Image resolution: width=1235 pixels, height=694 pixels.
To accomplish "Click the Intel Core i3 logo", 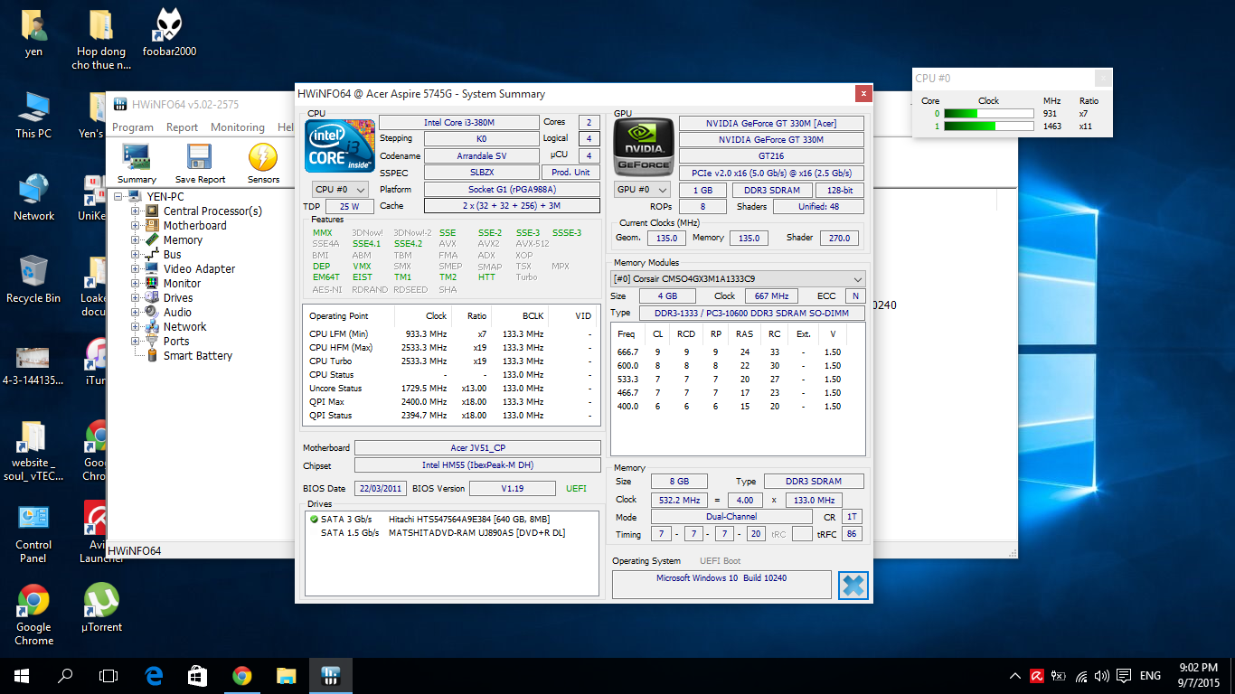I will tap(340, 146).
